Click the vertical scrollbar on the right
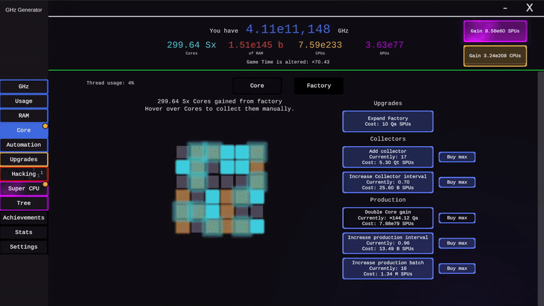 [x=541, y=189]
